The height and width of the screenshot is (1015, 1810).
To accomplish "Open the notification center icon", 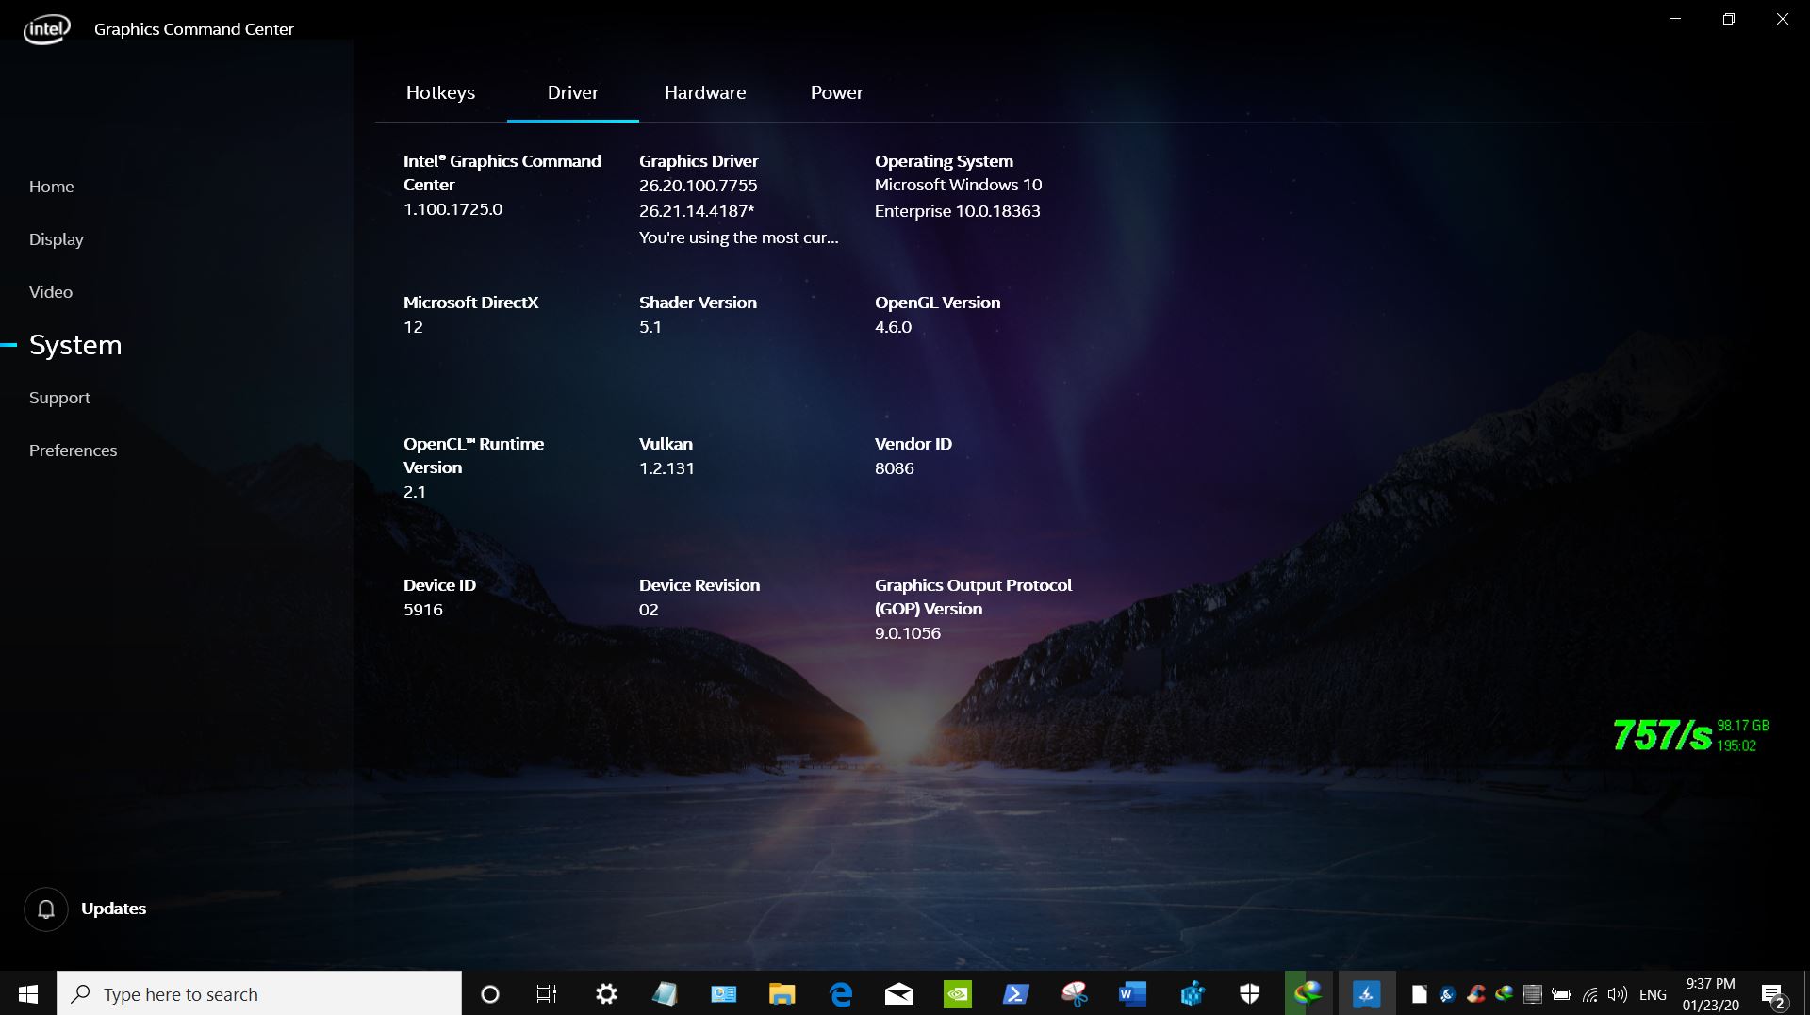I will tap(1772, 994).
